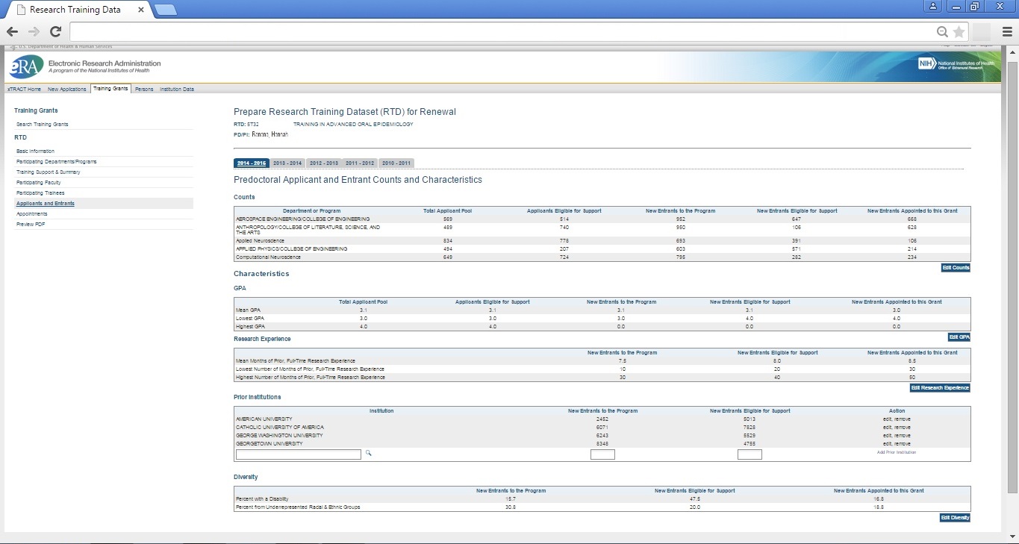Click the Edit GPA button
The height and width of the screenshot is (544, 1019).
click(959, 337)
